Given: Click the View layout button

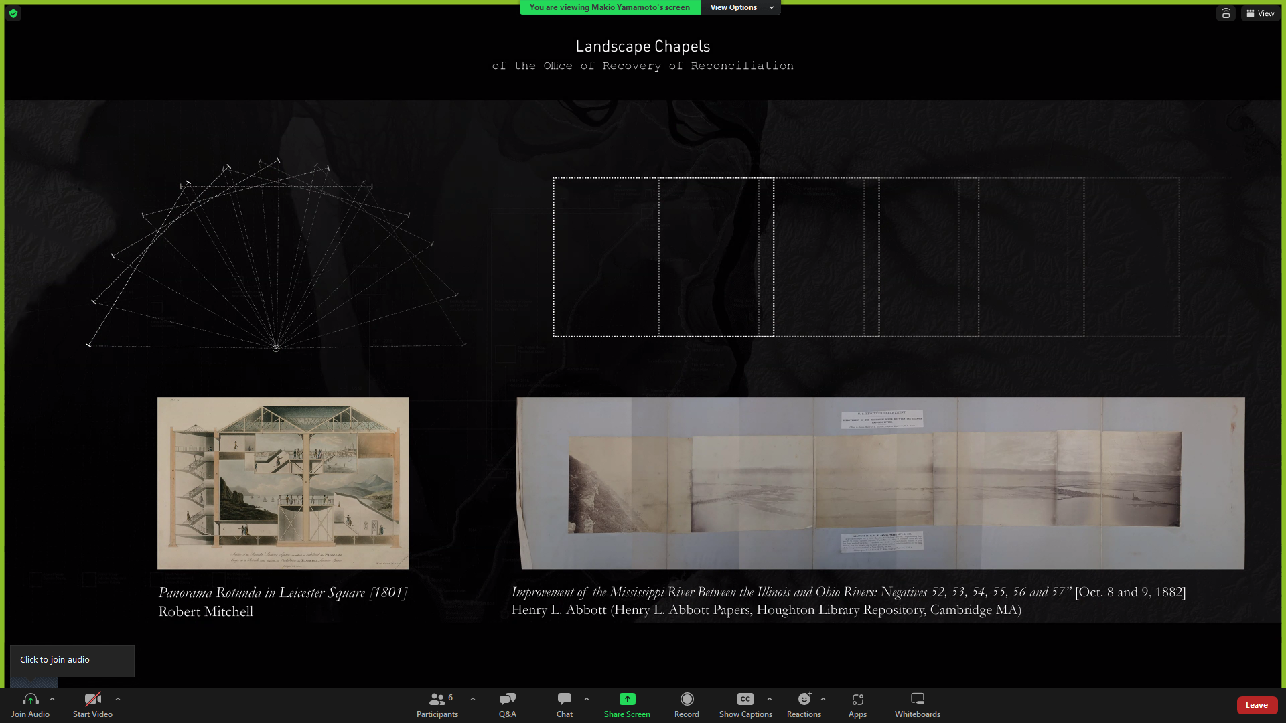Looking at the screenshot, I should (1261, 13).
